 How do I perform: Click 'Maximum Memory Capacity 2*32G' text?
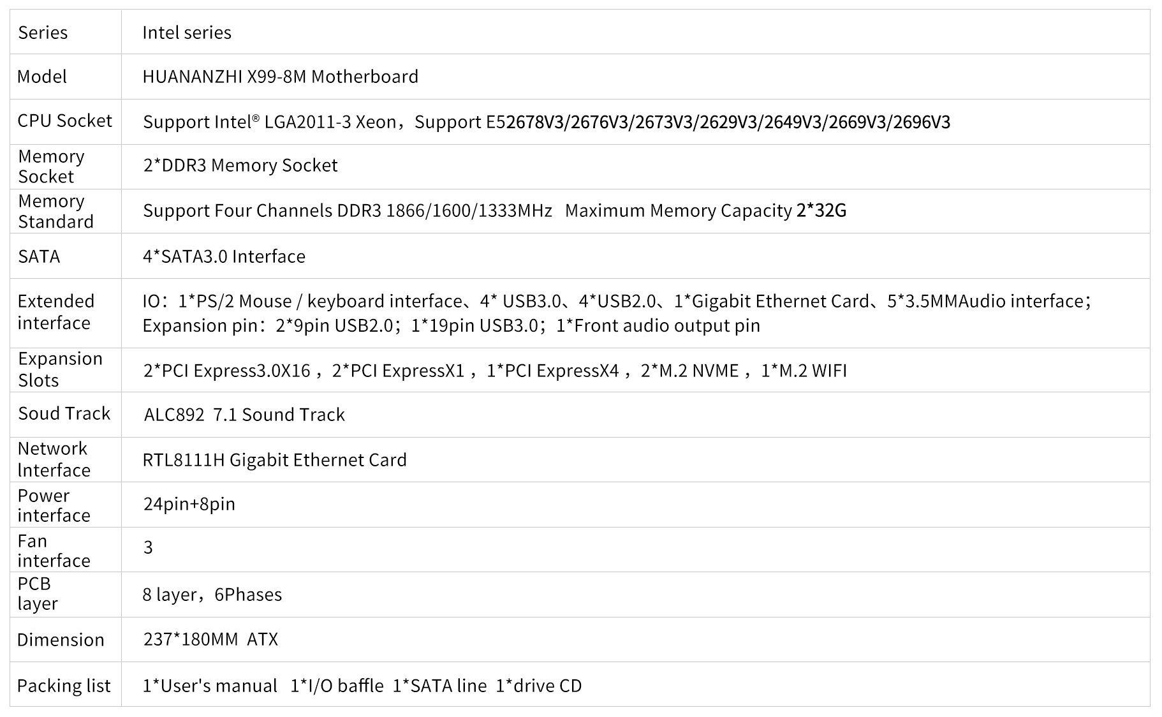(705, 211)
